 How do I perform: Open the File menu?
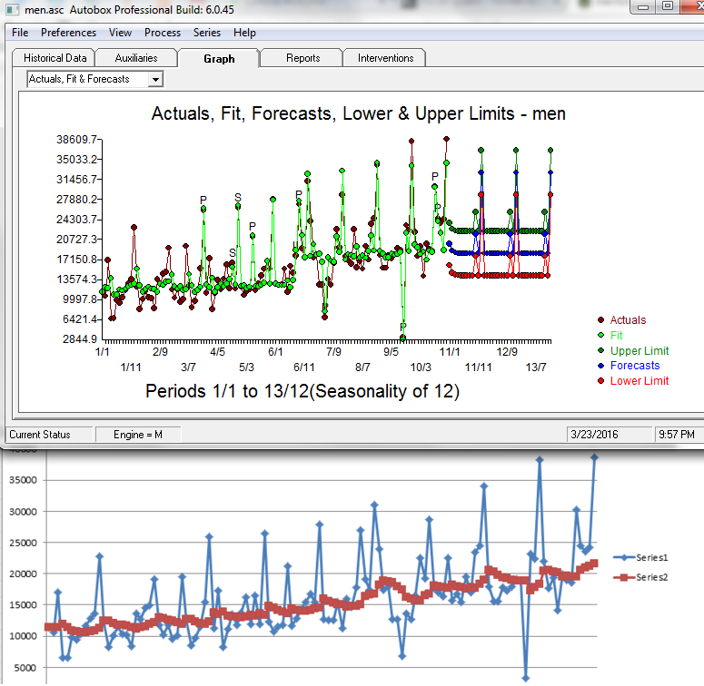[x=20, y=33]
